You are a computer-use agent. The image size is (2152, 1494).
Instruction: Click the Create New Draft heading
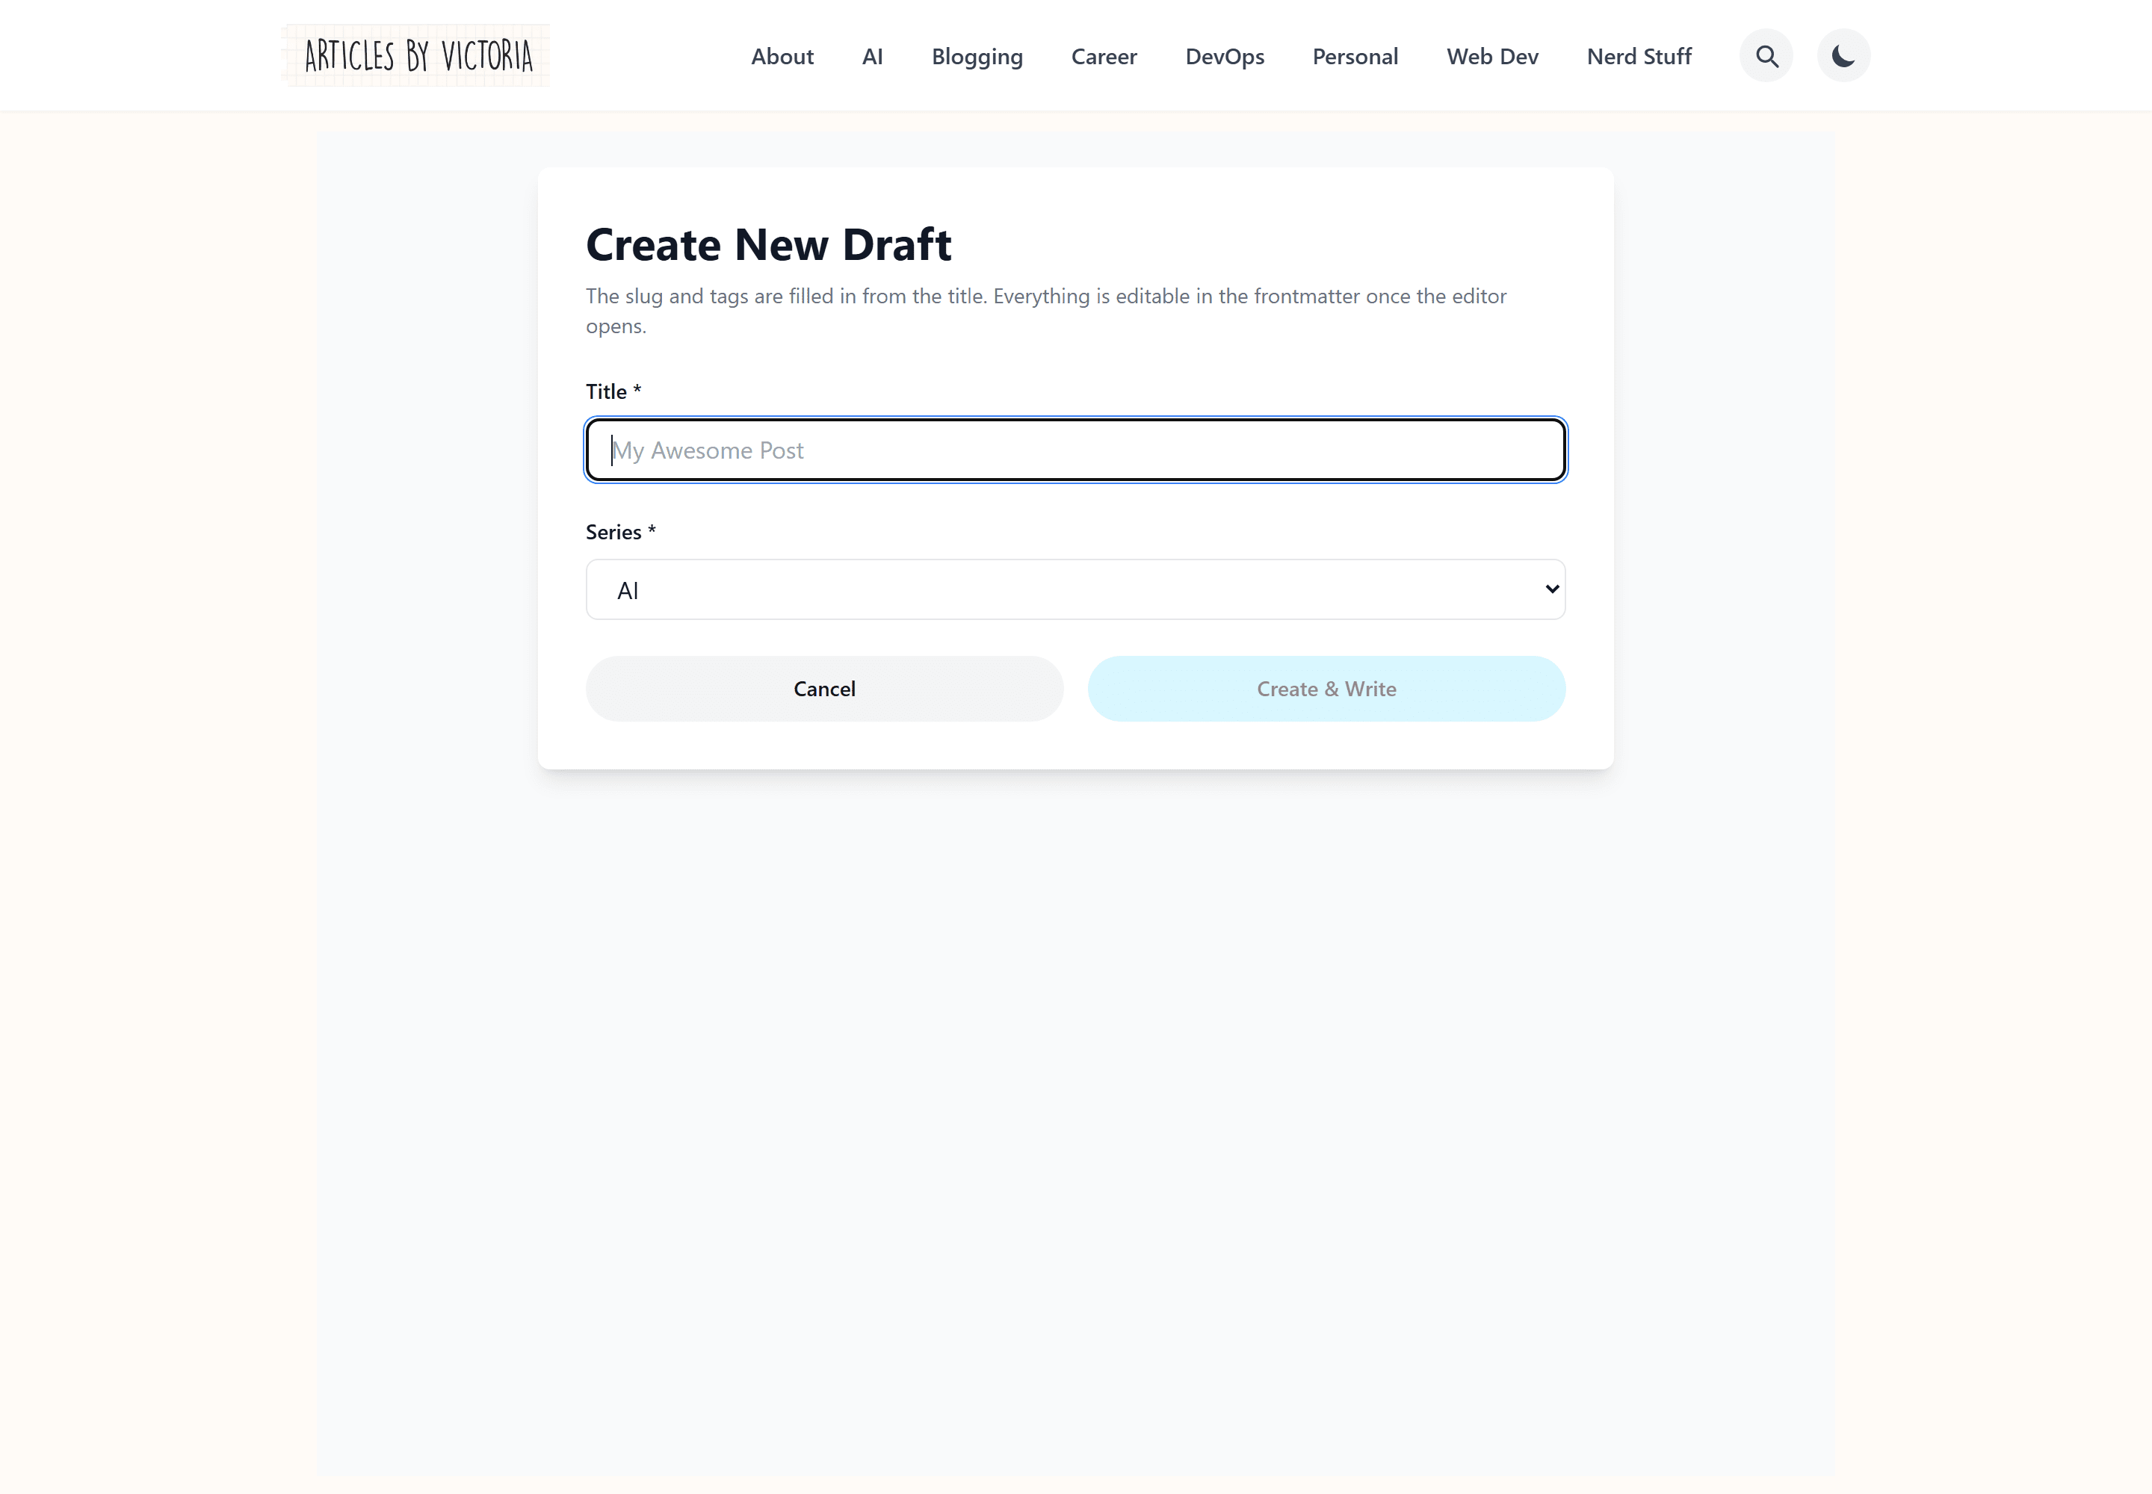coord(768,244)
